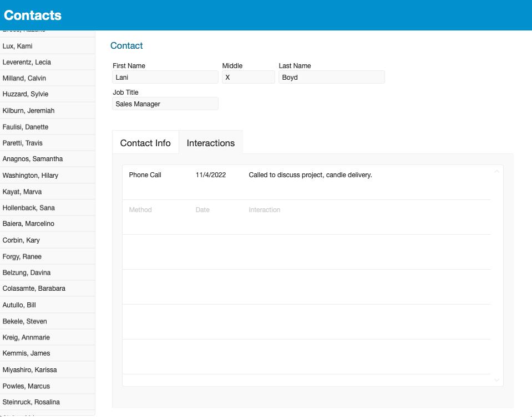This screenshot has width=532, height=417.
Task: Select the Interactions tab
Action: 210,142
